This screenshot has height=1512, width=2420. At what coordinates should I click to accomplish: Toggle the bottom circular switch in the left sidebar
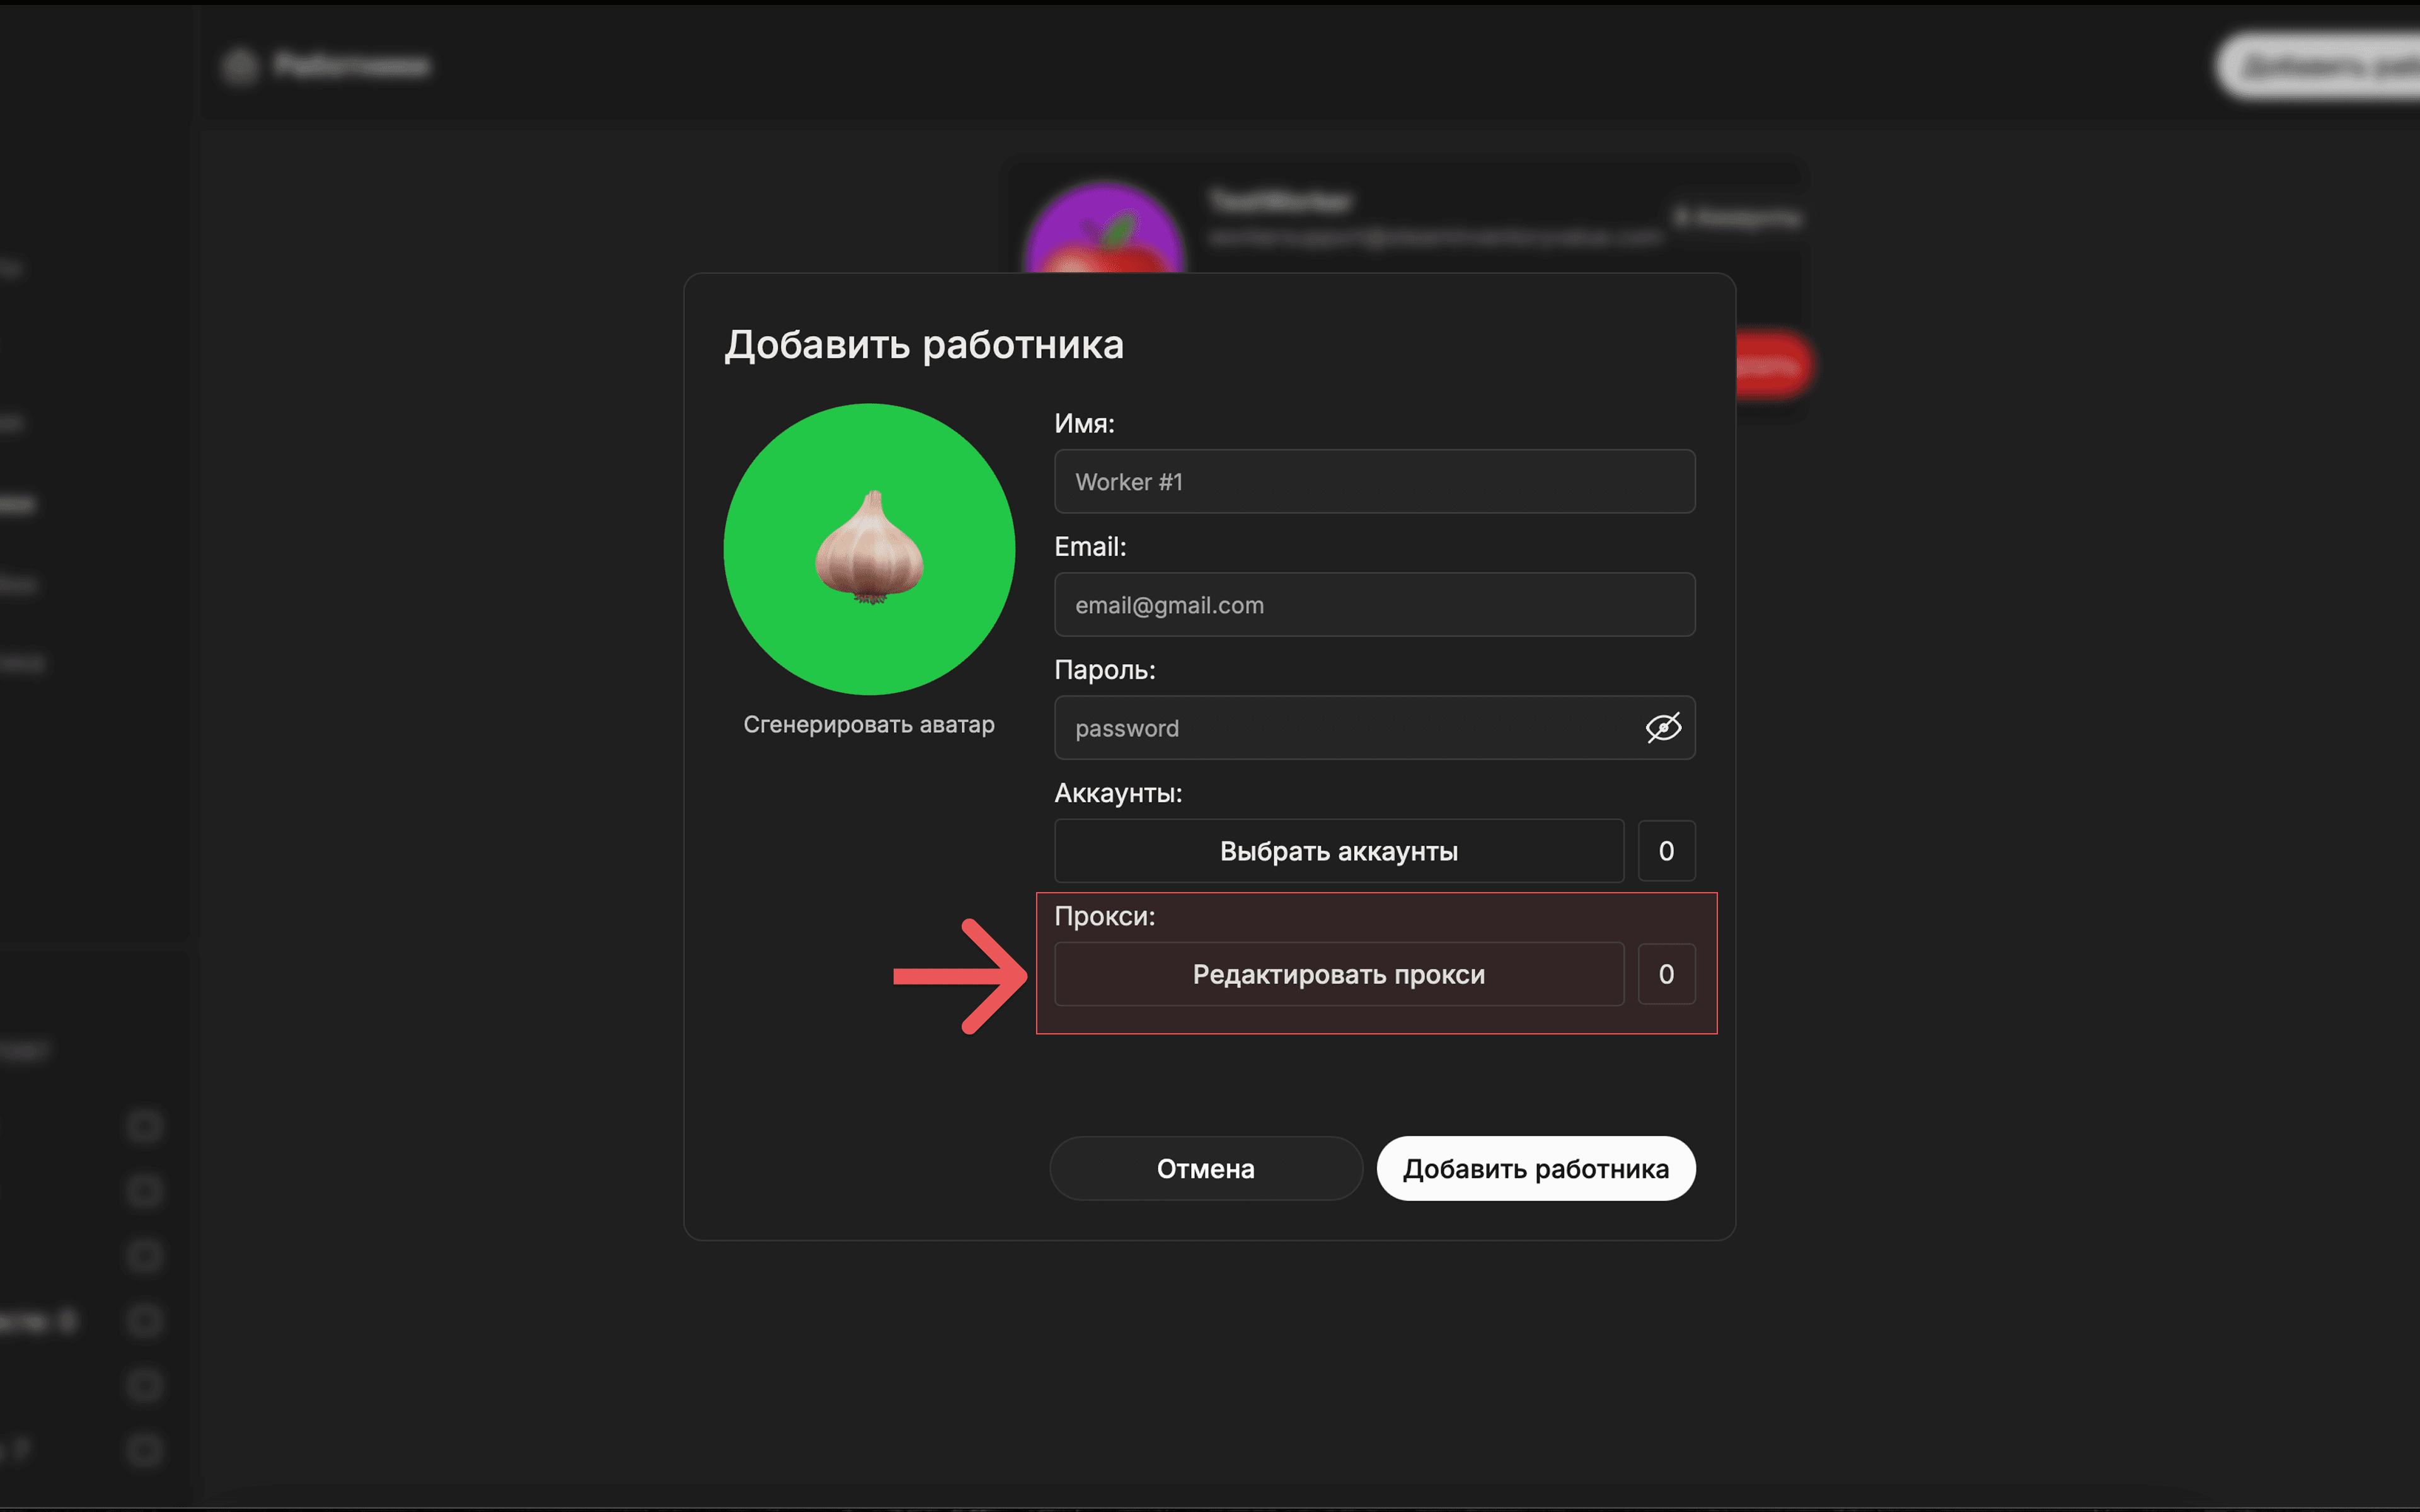144,1450
